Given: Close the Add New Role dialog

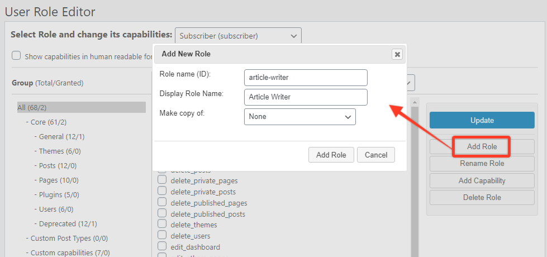Looking at the screenshot, I should 397,54.
